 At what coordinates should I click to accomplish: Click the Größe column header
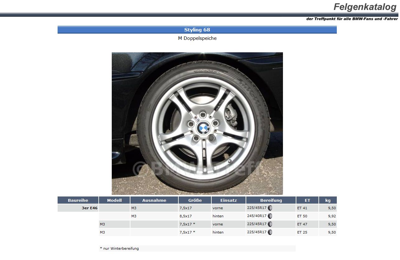pyautogui.click(x=195, y=200)
